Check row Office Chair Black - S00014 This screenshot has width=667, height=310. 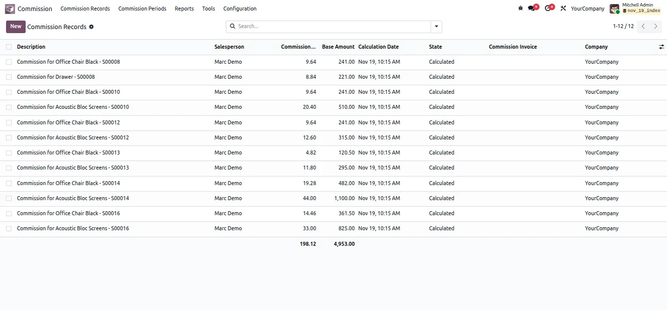(9, 183)
